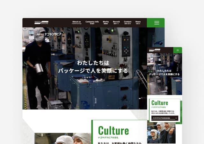This screenshot has height=144, width=204.
Task: Click the large green Culture heading on desktop
Action: coord(113,131)
